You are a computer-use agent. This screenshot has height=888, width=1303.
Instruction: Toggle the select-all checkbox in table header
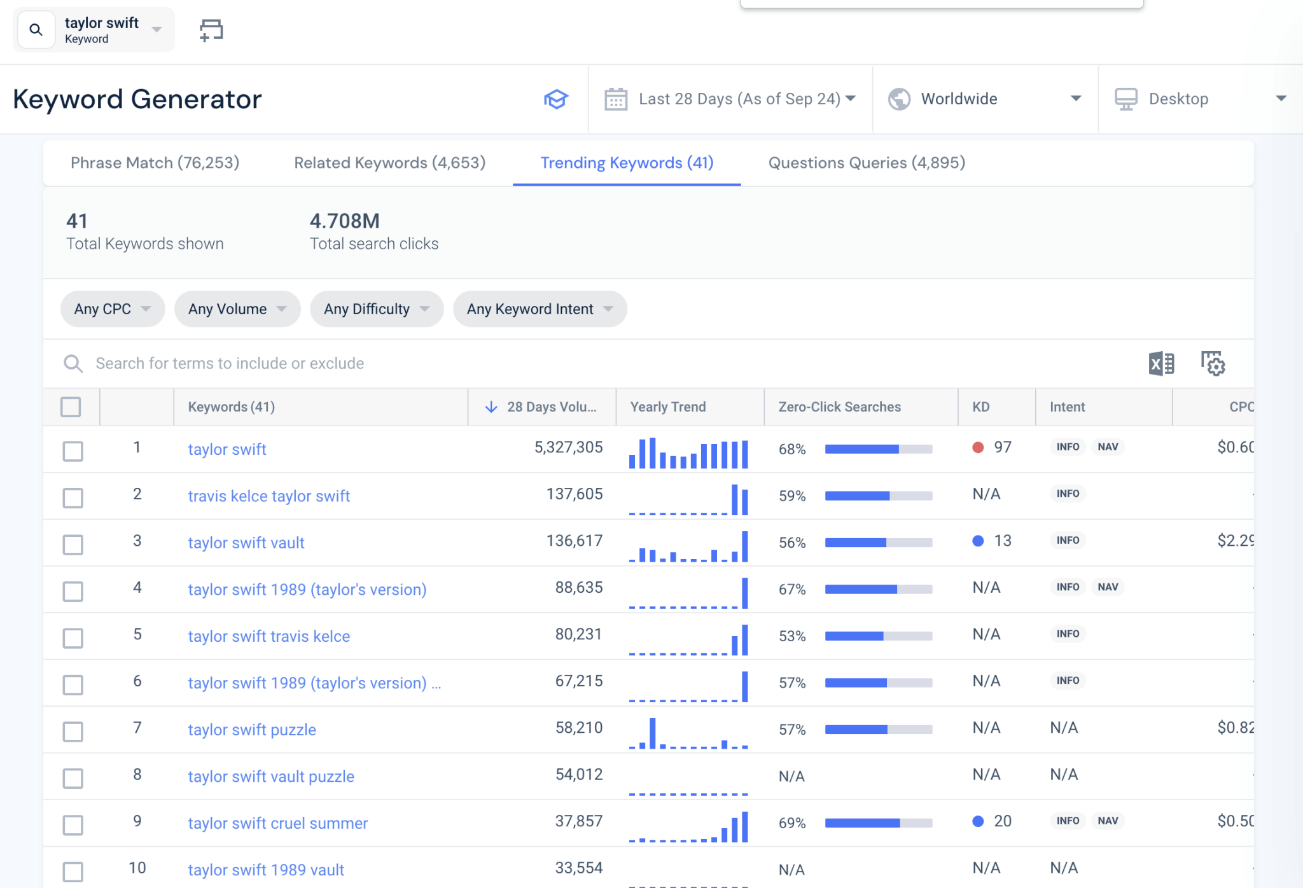coord(71,407)
